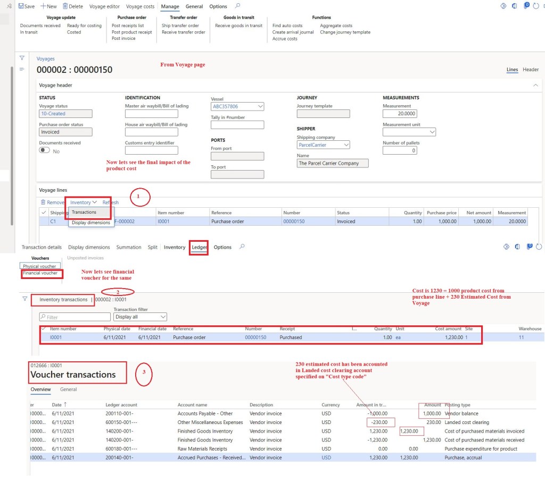Click the search magnifier beside Options in top ribbon
Screen dimensions: 545x491
coord(237,6)
